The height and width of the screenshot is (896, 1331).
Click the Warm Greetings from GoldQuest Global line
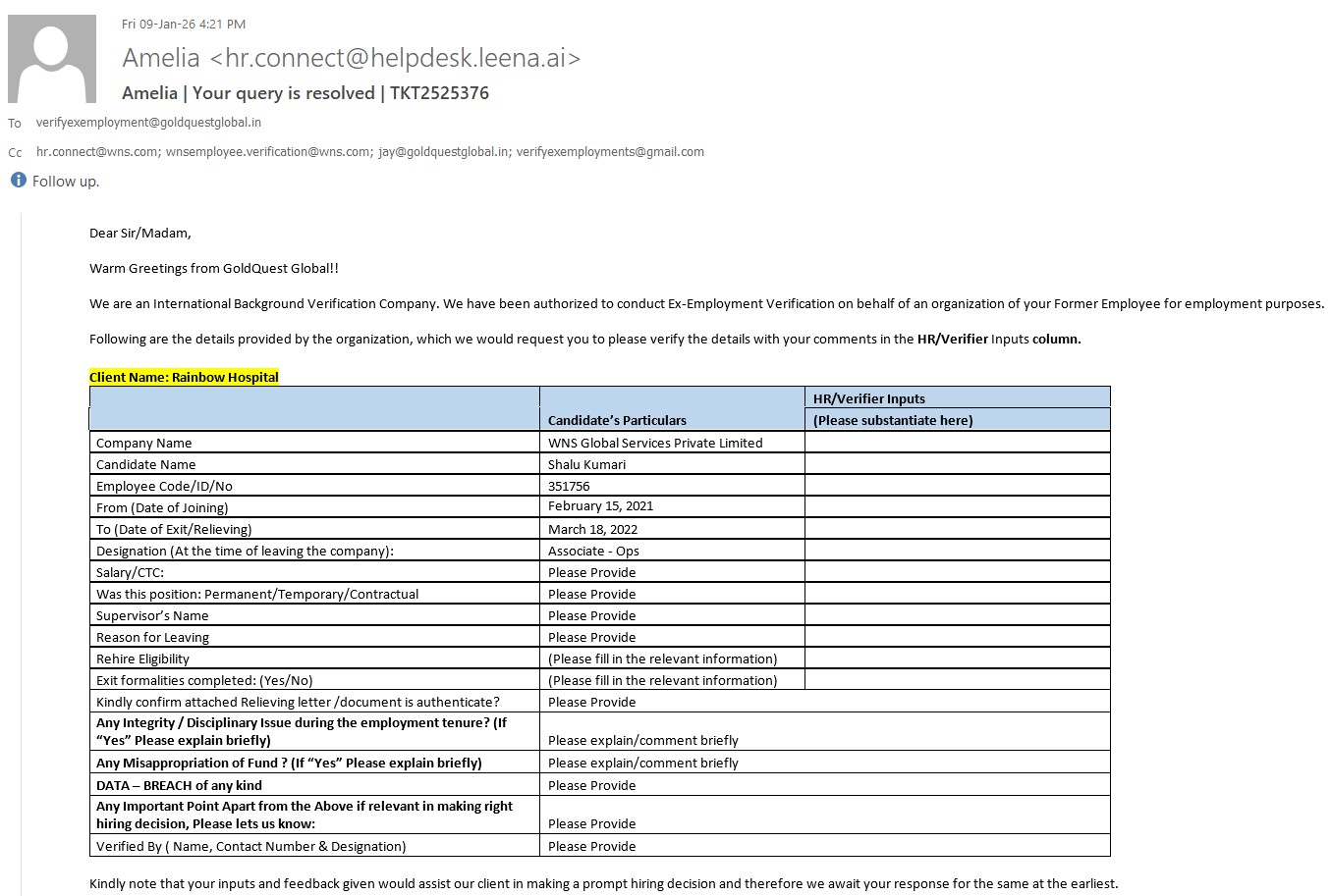[x=214, y=269]
